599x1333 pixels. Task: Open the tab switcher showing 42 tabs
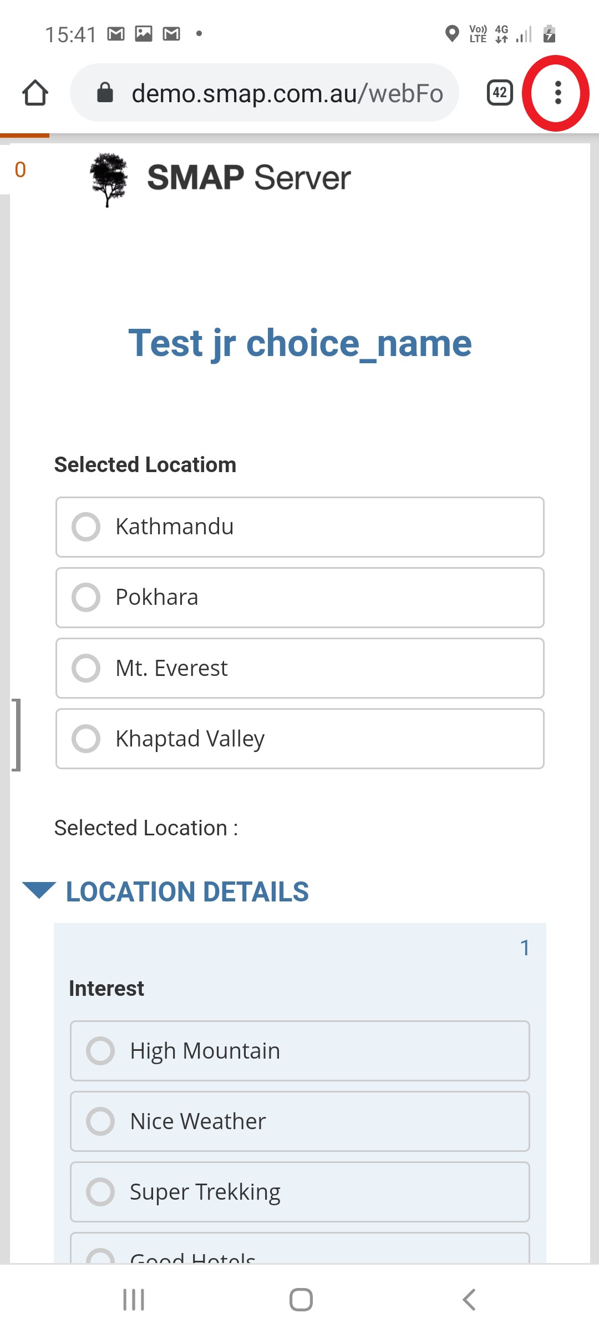click(499, 93)
